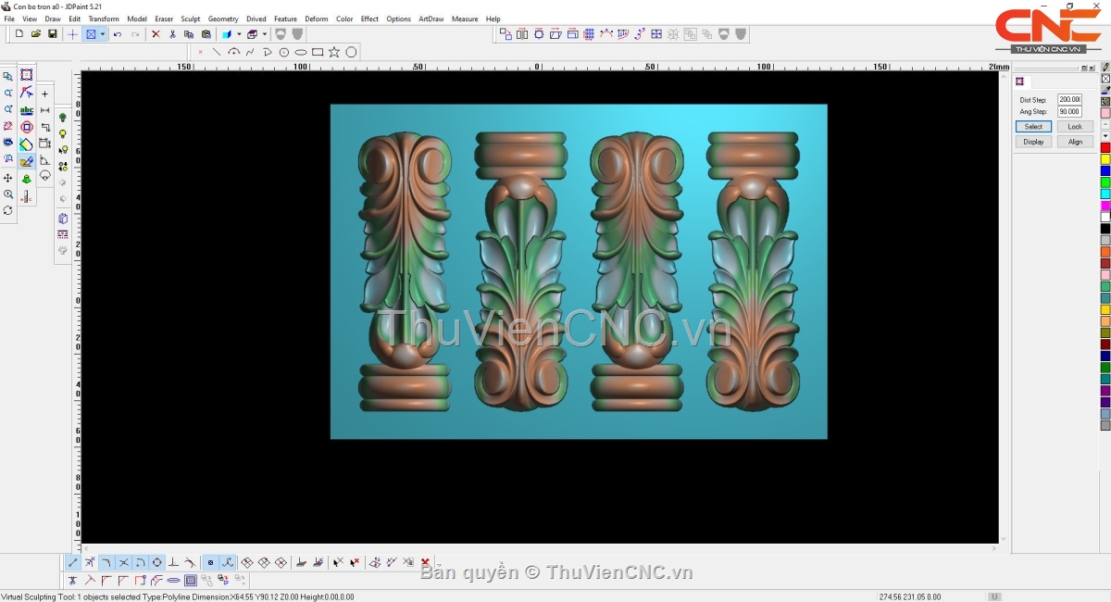Open the blue cube view dropdown arrow
The height and width of the screenshot is (602, 1111).
[238, 34]
